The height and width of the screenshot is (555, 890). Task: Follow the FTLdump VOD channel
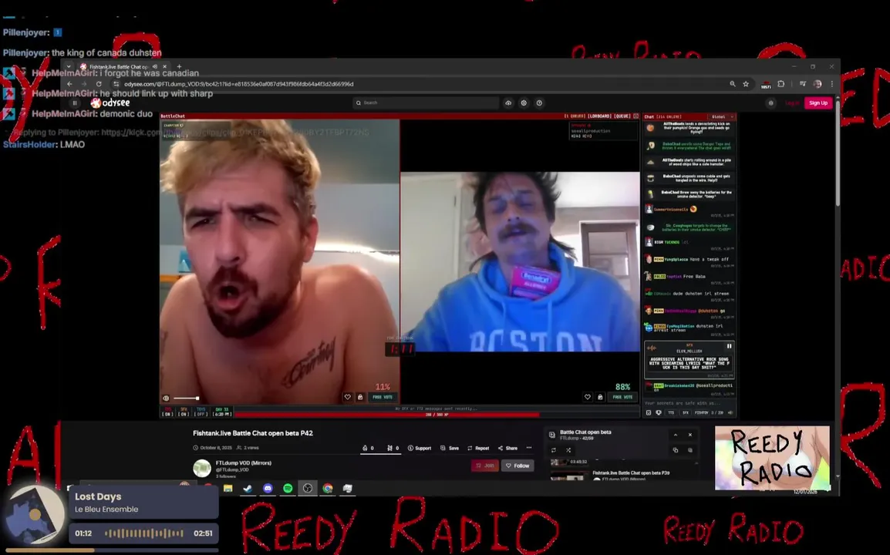[517, 466]
